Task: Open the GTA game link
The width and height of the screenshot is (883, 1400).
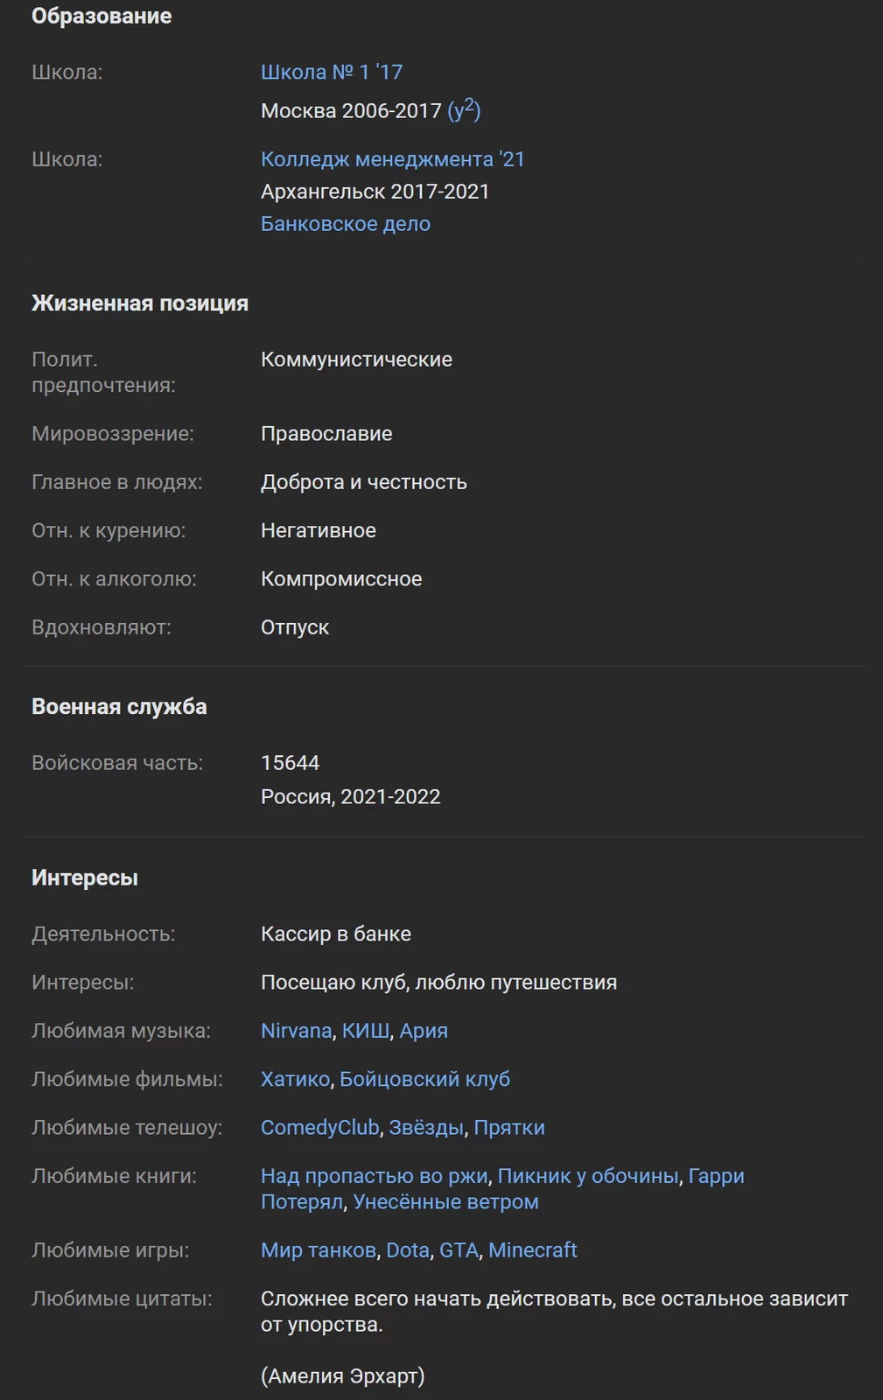Action: (x=459, y=1250)
